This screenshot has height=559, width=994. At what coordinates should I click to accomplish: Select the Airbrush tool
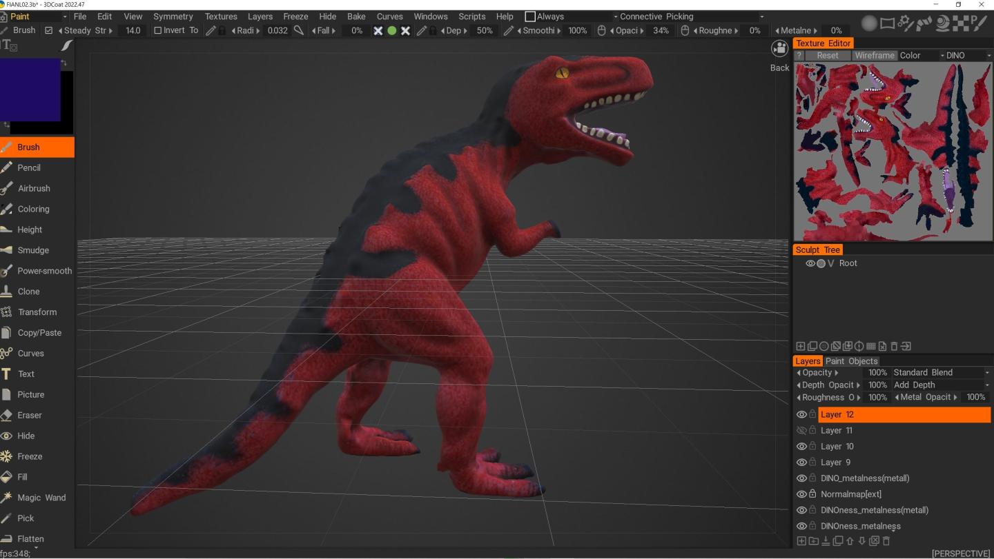coord(37,188)
